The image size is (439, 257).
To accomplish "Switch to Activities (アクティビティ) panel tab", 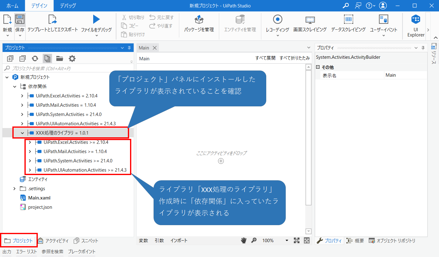I will [53, 241].
